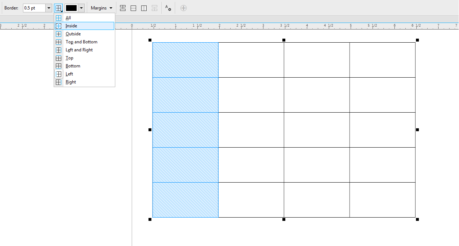The height and width of the screenshot is (246, 459).
Task: Select the Merge Cells icon
Action: (123, 8)
